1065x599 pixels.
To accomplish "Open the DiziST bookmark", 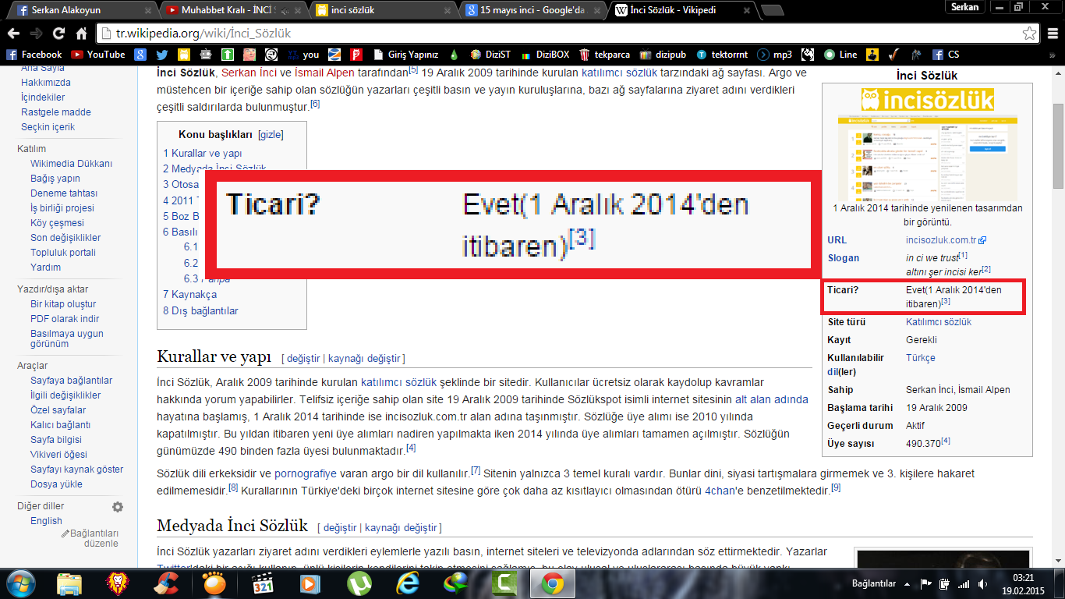I will point(490,55).
